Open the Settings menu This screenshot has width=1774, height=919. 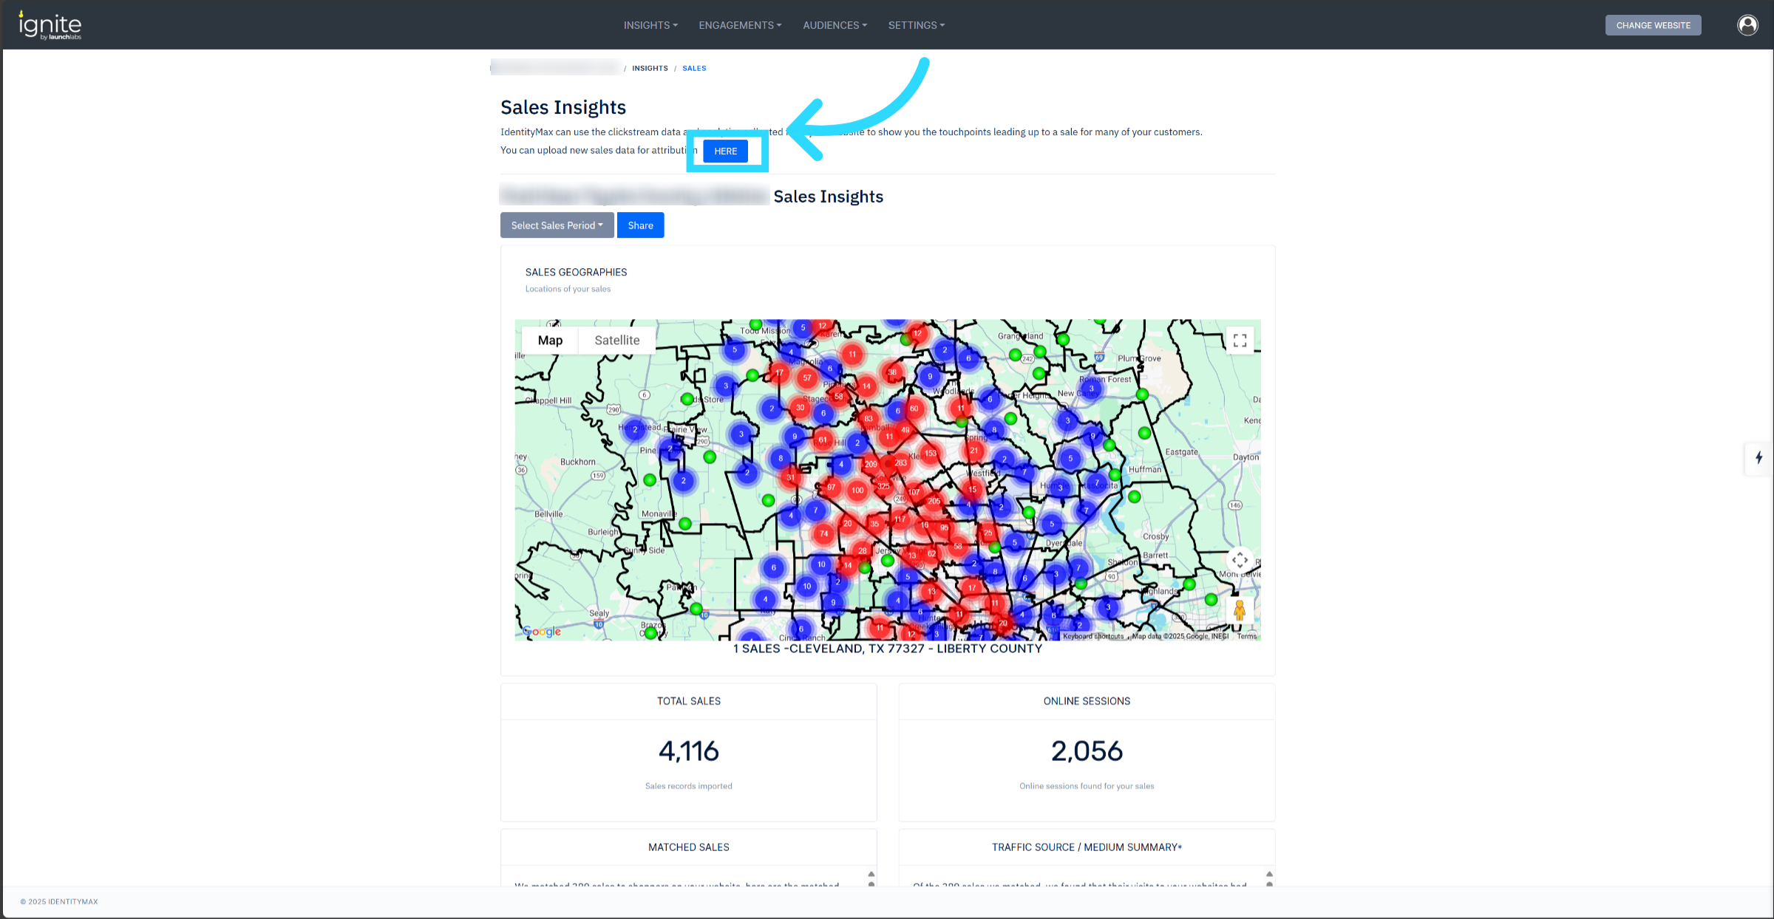pyautogui.click(x=916, y=25)
